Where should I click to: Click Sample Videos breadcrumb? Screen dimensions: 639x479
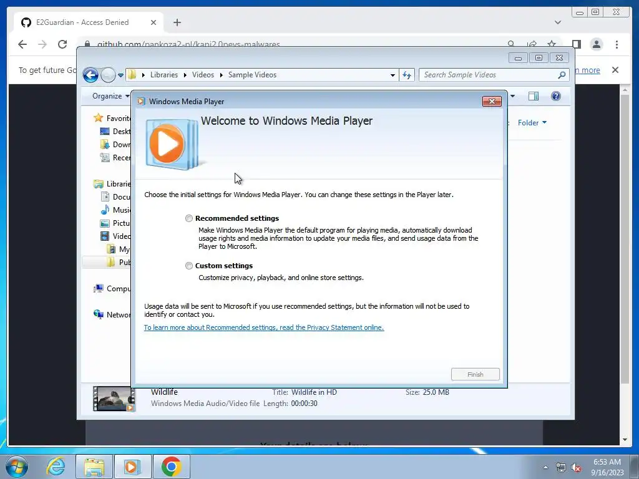[252, 75]
